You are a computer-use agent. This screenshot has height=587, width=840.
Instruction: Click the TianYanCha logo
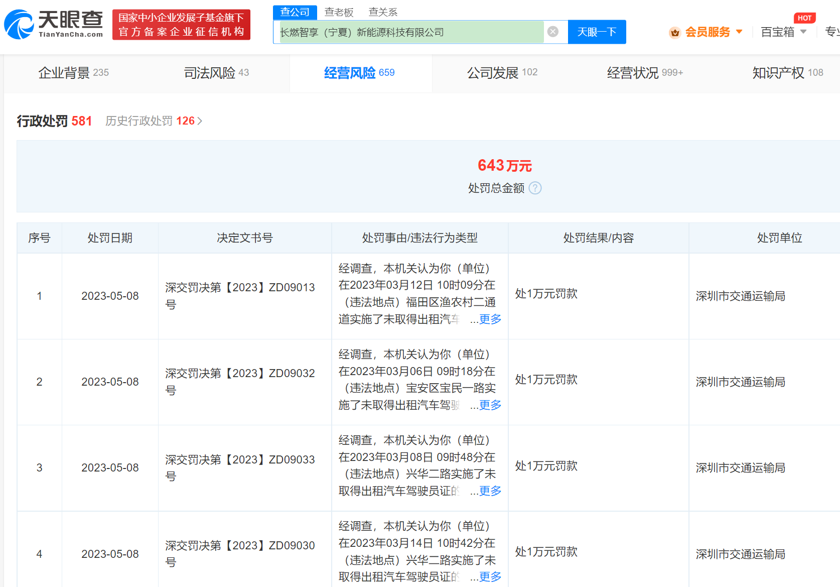[54, 24]
